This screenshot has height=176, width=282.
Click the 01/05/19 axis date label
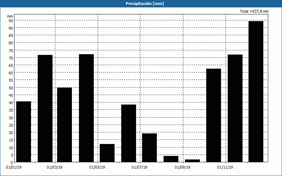point(97,168)
